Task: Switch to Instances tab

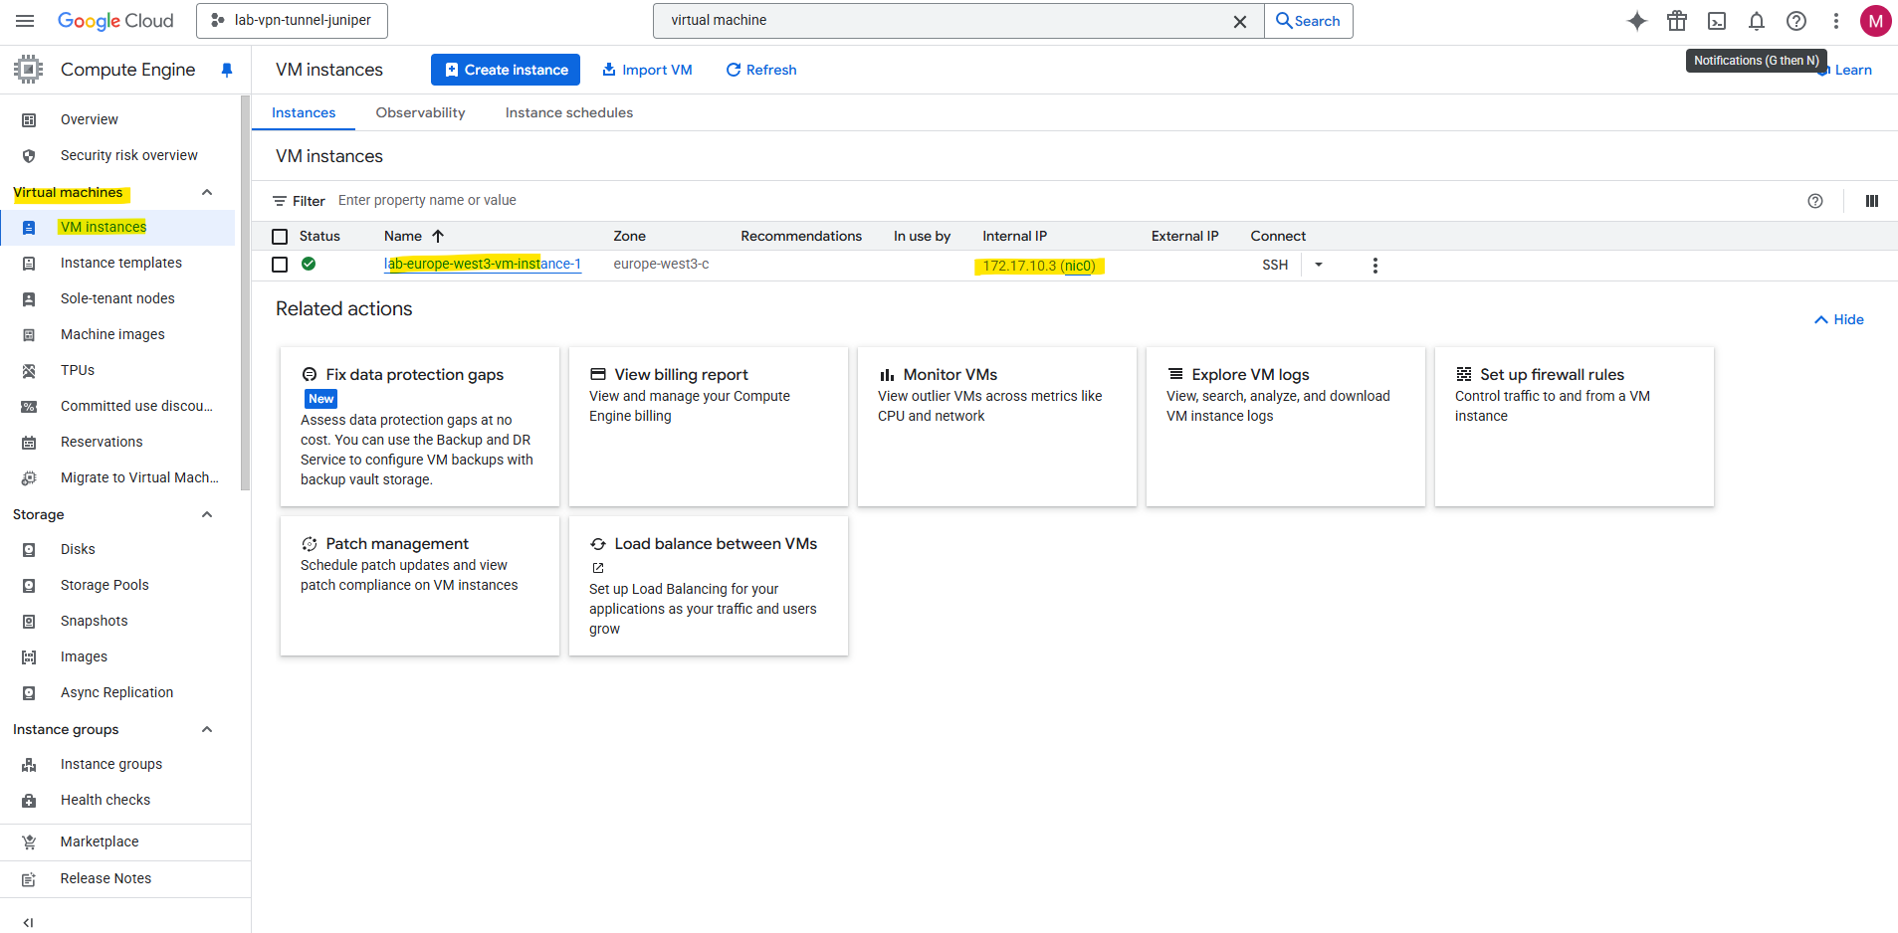Action: tap(304, 112)
